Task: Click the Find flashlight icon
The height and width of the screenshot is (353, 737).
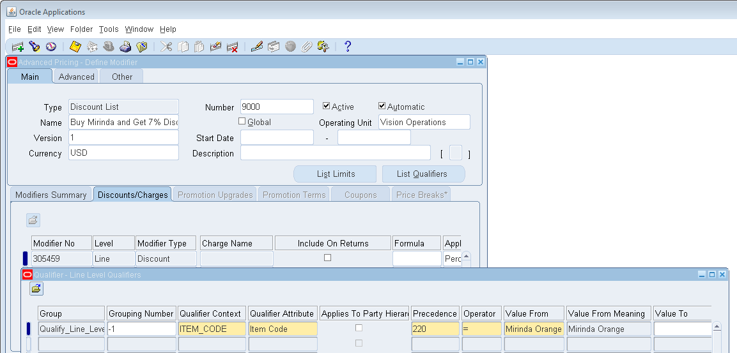Action: (35, 47)
